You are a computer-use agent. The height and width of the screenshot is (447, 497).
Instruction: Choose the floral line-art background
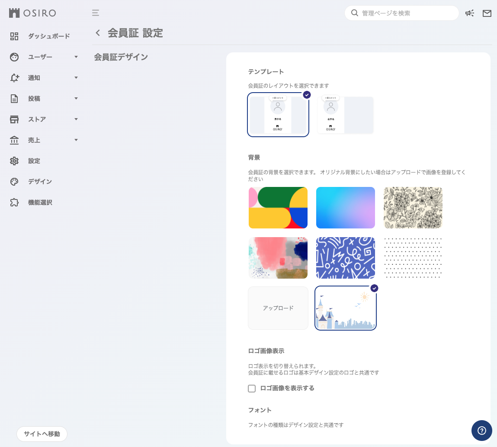413,208
